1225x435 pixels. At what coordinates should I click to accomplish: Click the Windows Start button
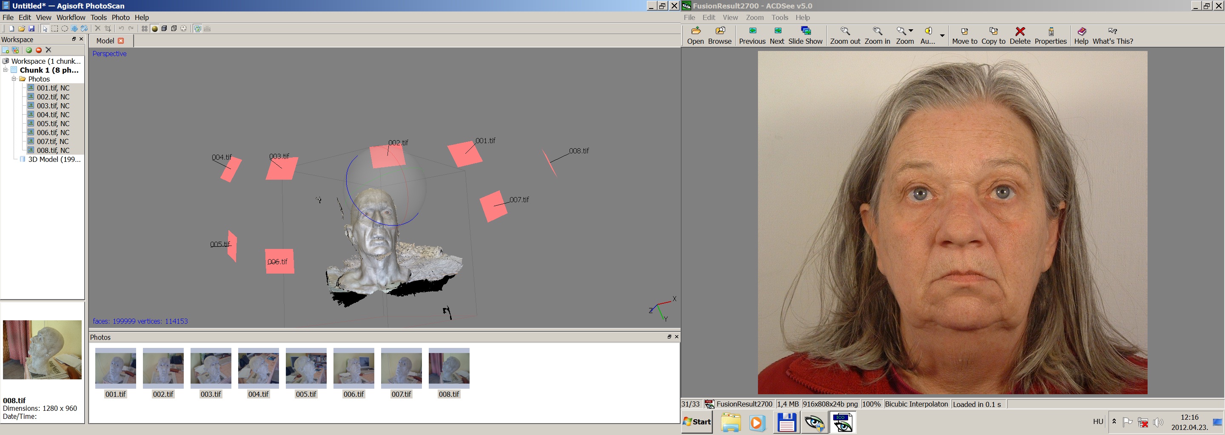click(697, 422)
